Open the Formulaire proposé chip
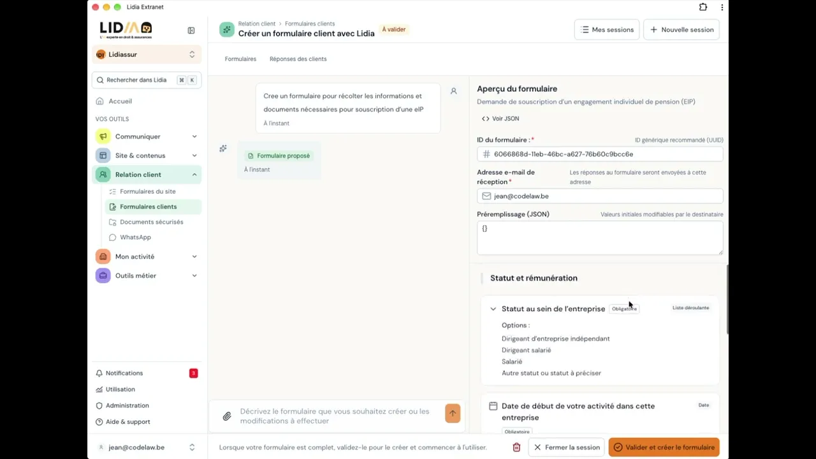The height and width of the screenshot is (459, 816). coord(279,156)
